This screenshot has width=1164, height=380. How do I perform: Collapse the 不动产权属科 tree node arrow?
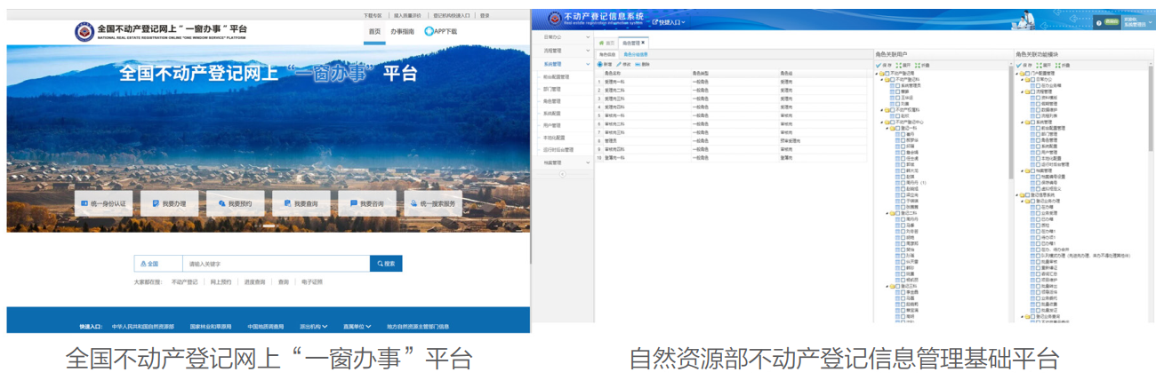(x=881, y=110)
